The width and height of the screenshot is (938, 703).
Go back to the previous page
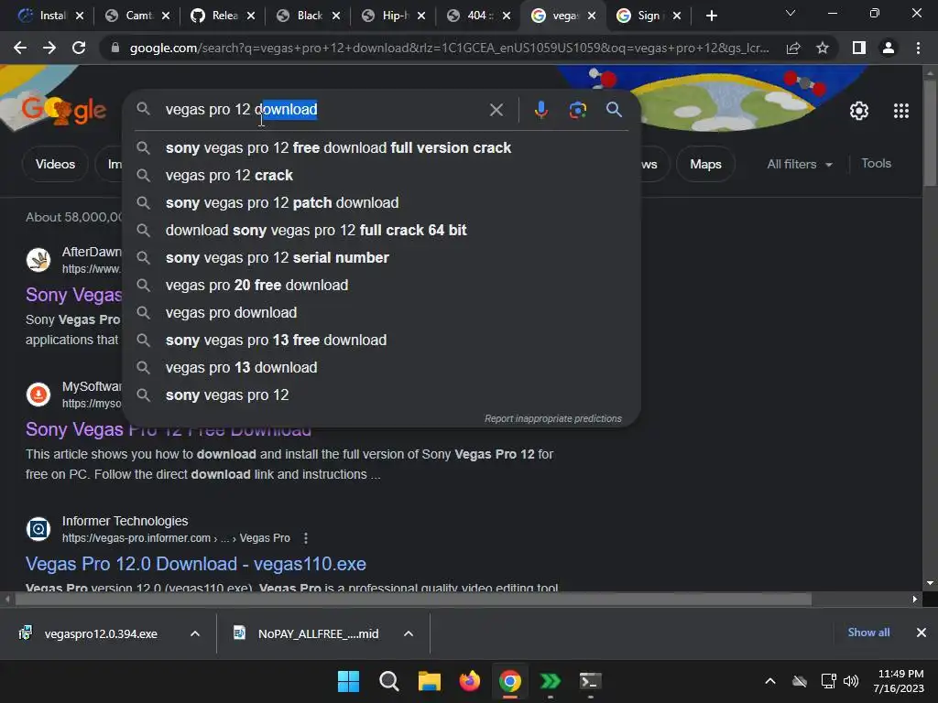coord(20,48)
